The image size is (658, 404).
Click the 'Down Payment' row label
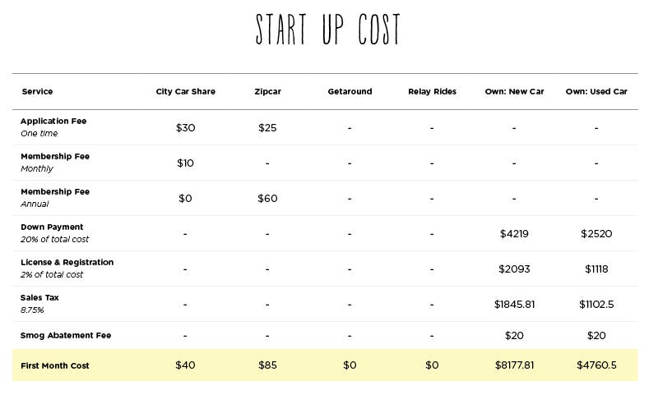point(52,227)
